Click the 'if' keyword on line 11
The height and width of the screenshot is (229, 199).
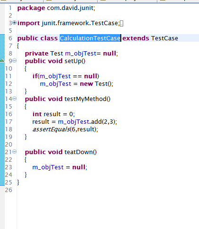[35, 76]
